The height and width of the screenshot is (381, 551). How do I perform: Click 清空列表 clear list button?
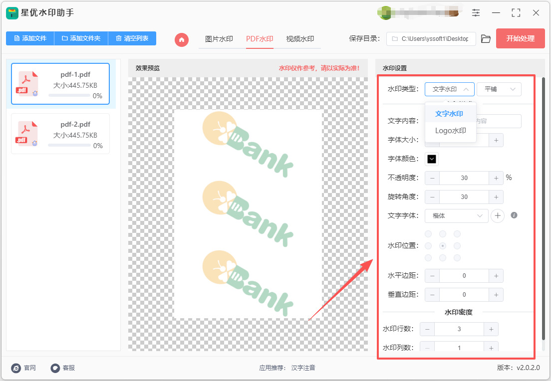(132, 38)
